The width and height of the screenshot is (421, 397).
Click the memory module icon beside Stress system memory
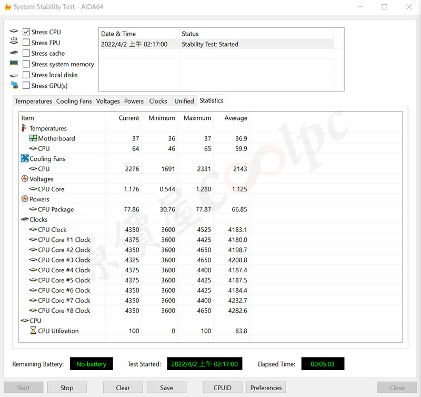pos(14,63)
